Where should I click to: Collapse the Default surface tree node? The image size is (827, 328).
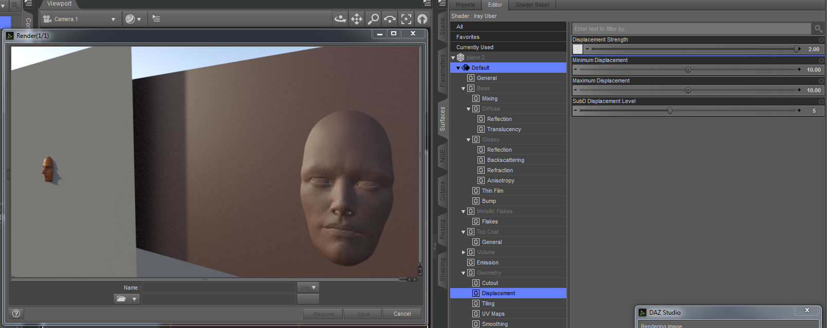(x=458, y=68)
